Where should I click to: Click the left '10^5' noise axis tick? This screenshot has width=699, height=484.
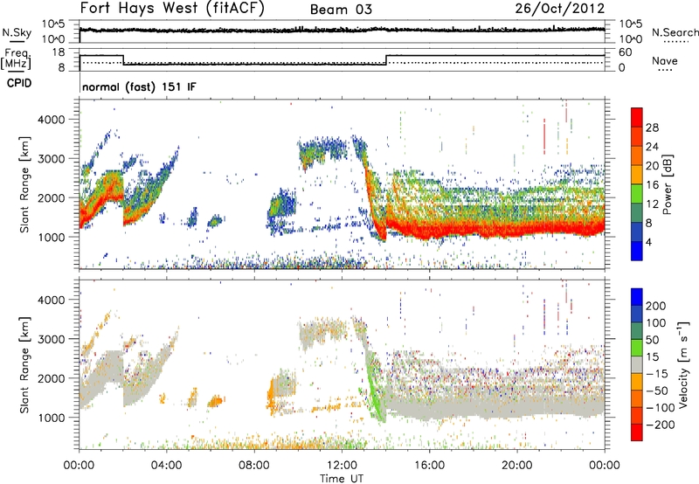pos(53,24)
